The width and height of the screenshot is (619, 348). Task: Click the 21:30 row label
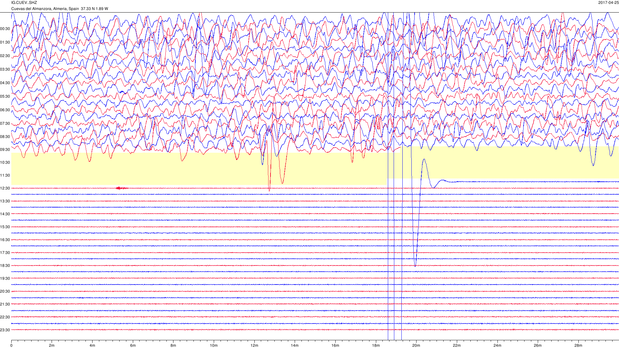5,304
